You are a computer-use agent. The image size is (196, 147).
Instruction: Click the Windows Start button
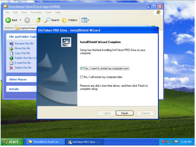12,142
